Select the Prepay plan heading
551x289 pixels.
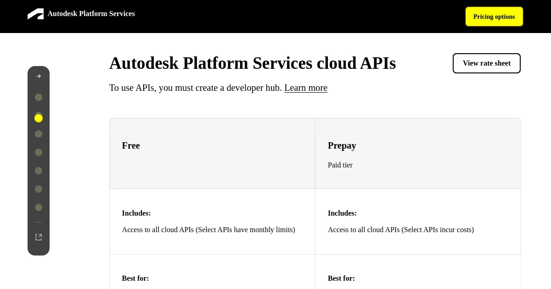pos(342,145)
